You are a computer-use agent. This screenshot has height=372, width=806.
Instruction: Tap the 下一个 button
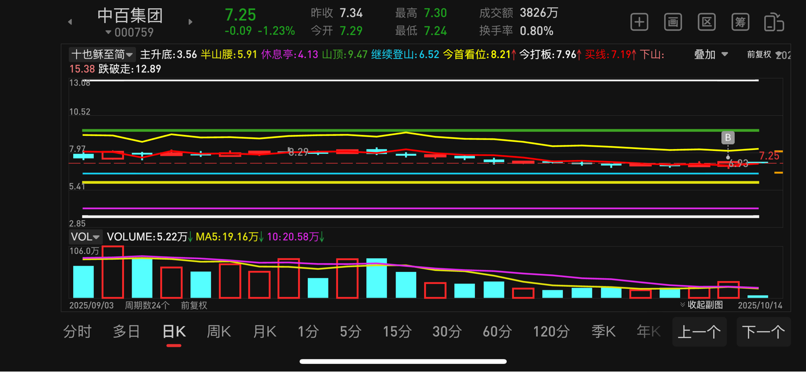point(763,332)
